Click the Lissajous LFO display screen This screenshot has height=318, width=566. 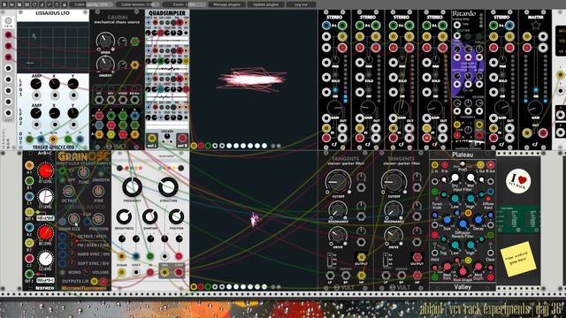[53, 47]
